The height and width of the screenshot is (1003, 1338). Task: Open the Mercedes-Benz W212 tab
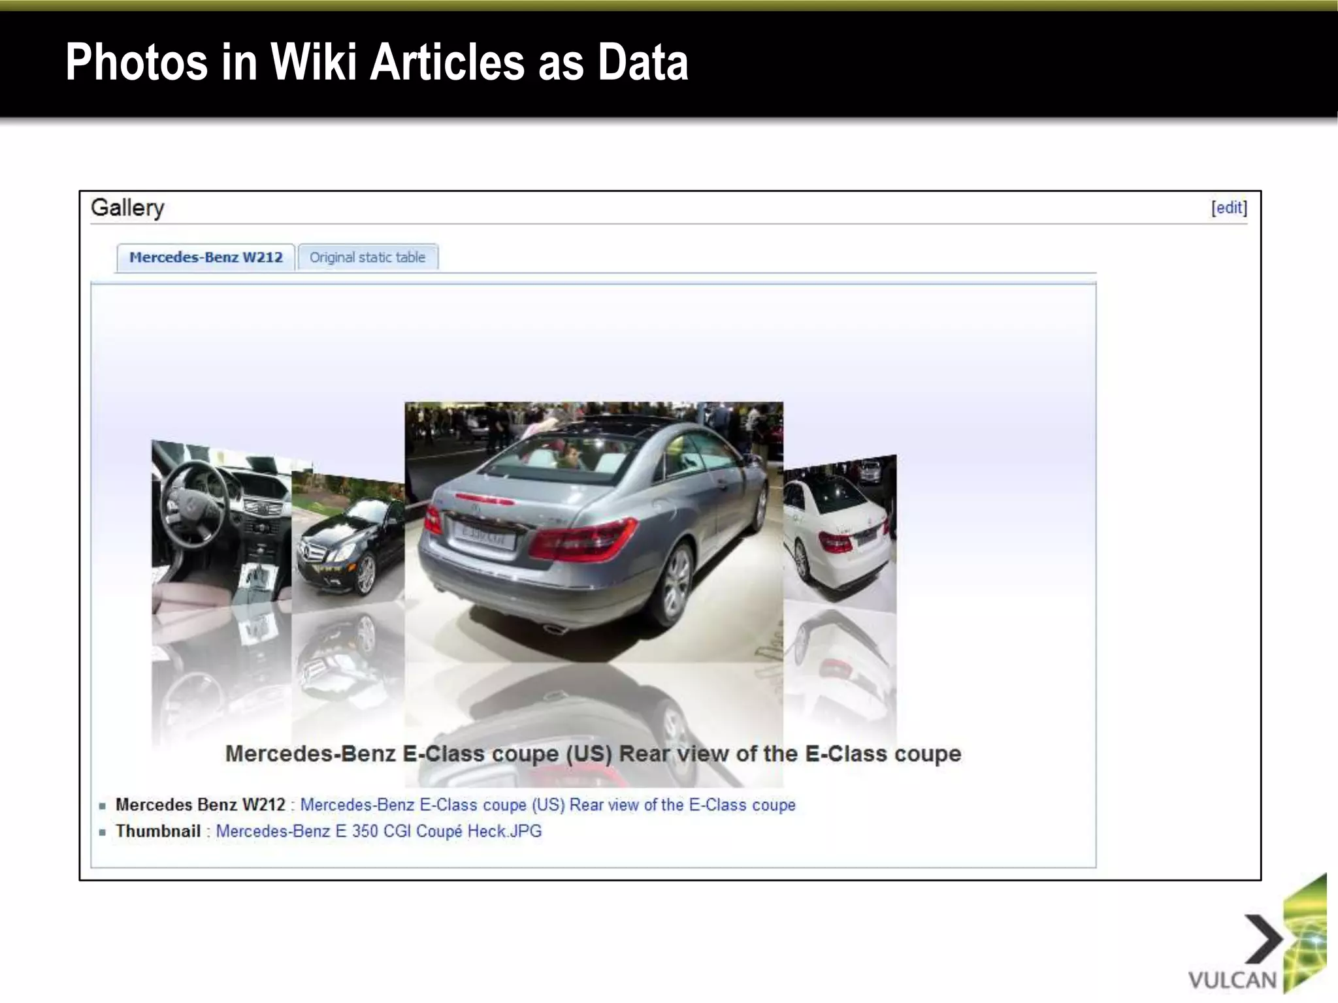point(206,257)
